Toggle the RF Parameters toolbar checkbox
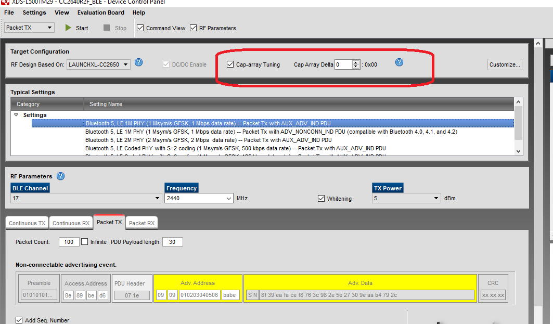 (x=194, y=28)
